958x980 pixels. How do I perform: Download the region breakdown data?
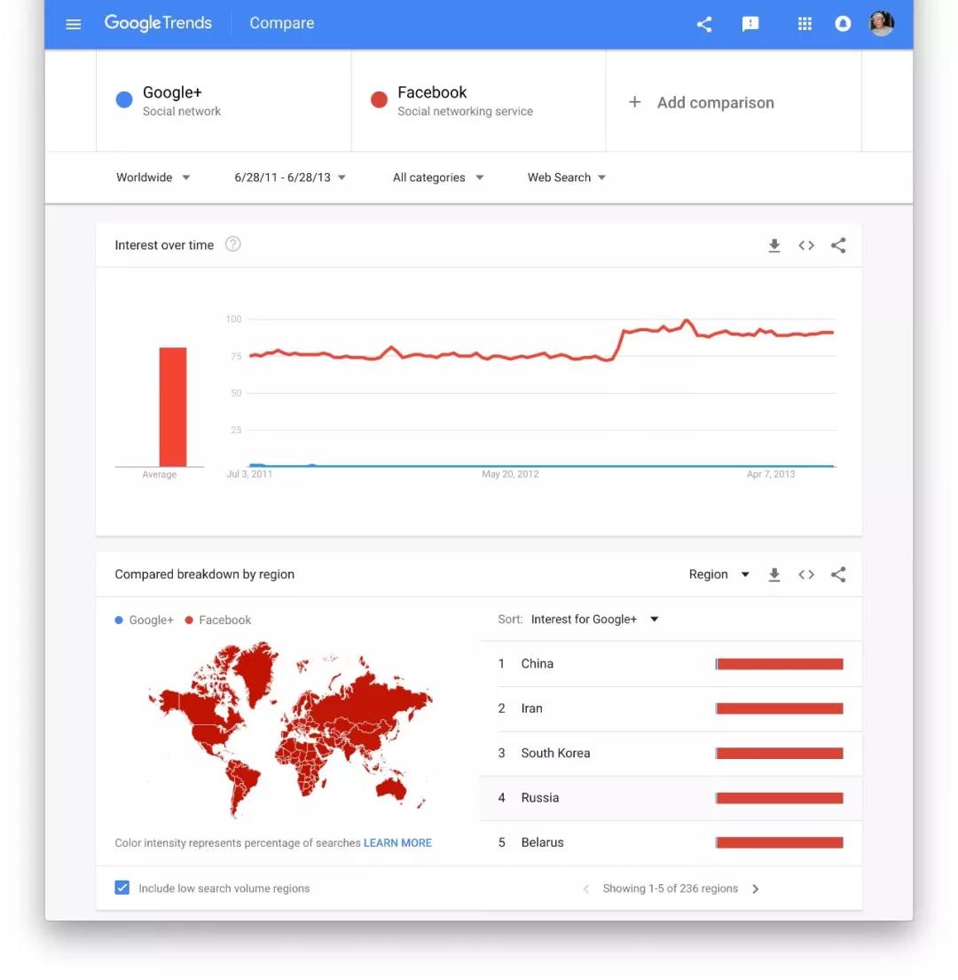click(774, 574)
